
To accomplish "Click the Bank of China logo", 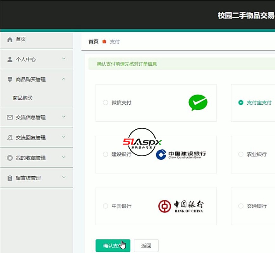I will (181, 206).
